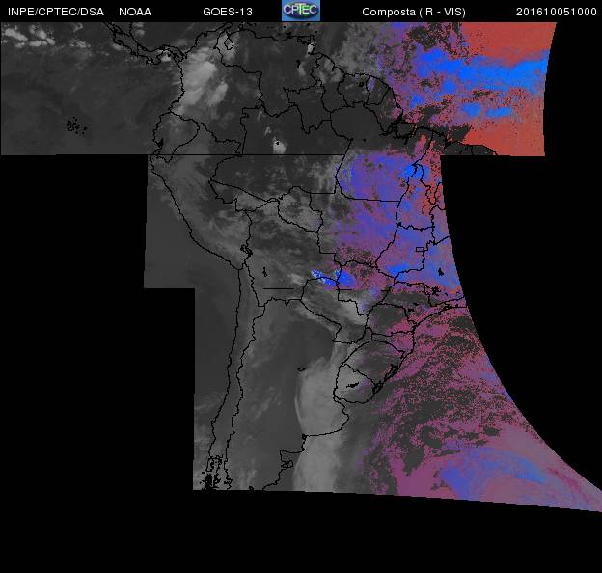Select the small white cloud dot over the Amazon
This screenshot has height=573, width=602.
tap(278, 144)
